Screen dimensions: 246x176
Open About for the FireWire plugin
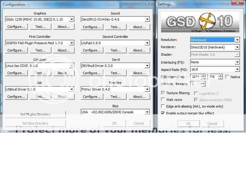click(139, 97)
